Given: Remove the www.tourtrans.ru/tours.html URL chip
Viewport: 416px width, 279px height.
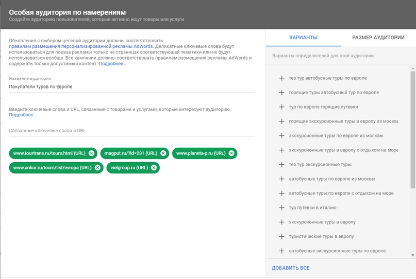Looking at the screenshot, I should point(91,153).
